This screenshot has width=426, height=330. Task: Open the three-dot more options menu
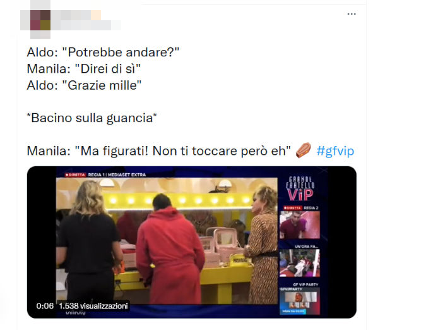pyautogui.click(x=352, y=14)
